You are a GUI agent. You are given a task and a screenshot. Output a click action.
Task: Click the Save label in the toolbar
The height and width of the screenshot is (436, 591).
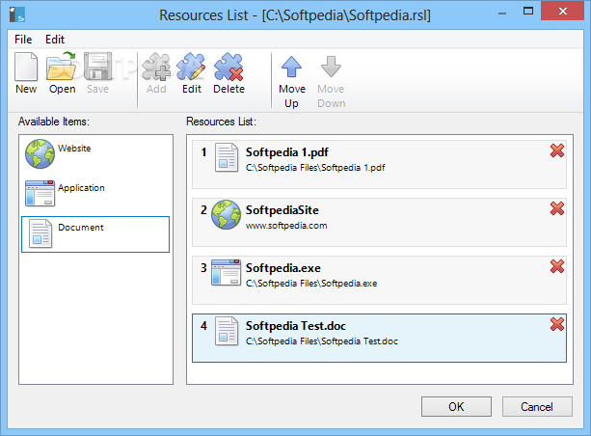[x=98, y=89]
